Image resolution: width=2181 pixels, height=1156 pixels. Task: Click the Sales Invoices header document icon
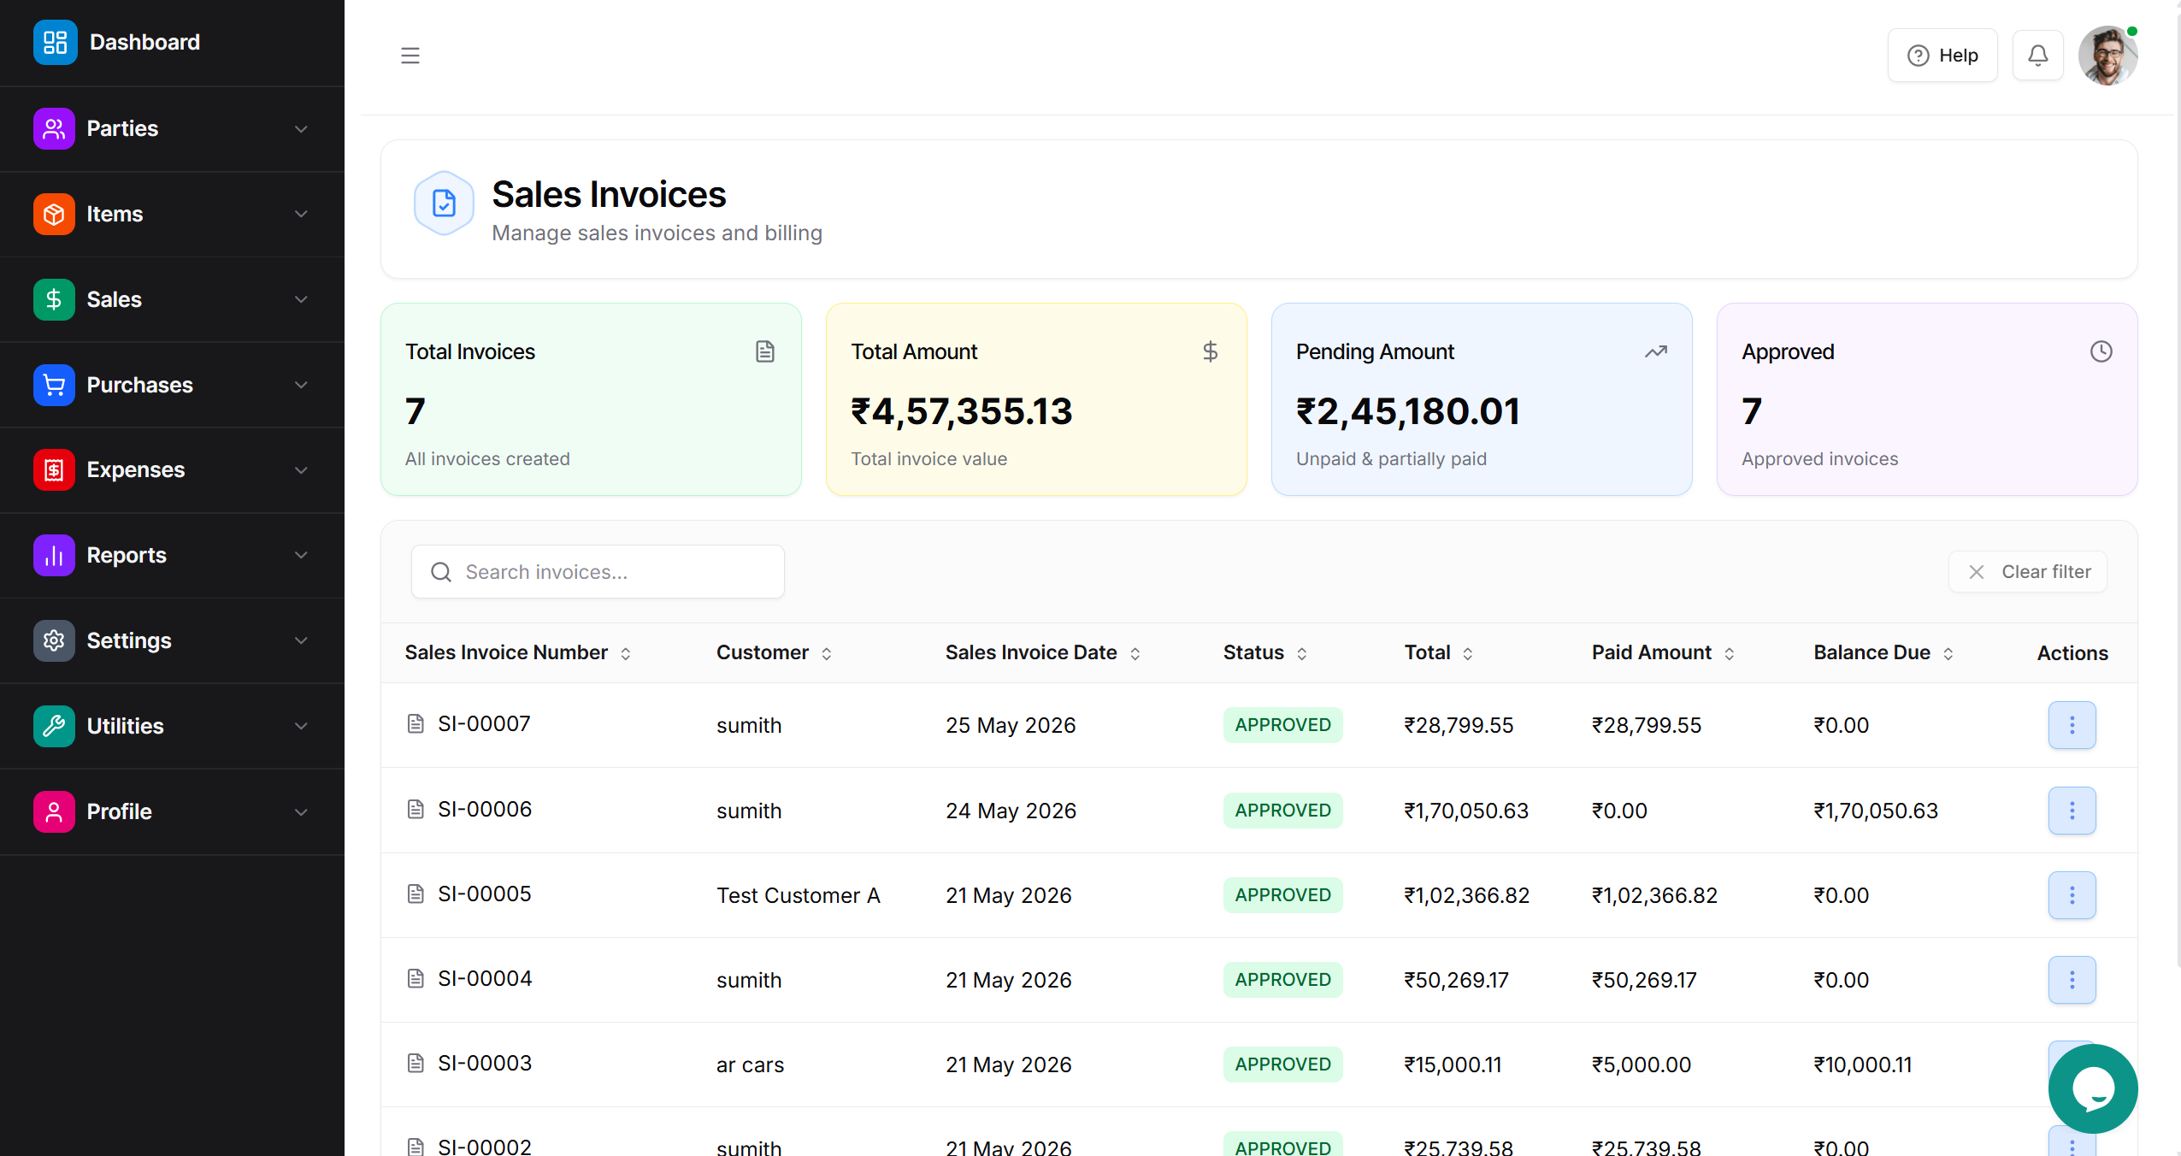coord(444,203)
